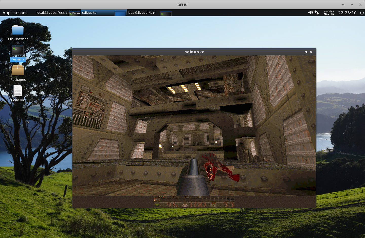This screenshot has width=365, height=238.
Task: Click the nails count ammo indicator in HUD
Action: tap(174, 197)
